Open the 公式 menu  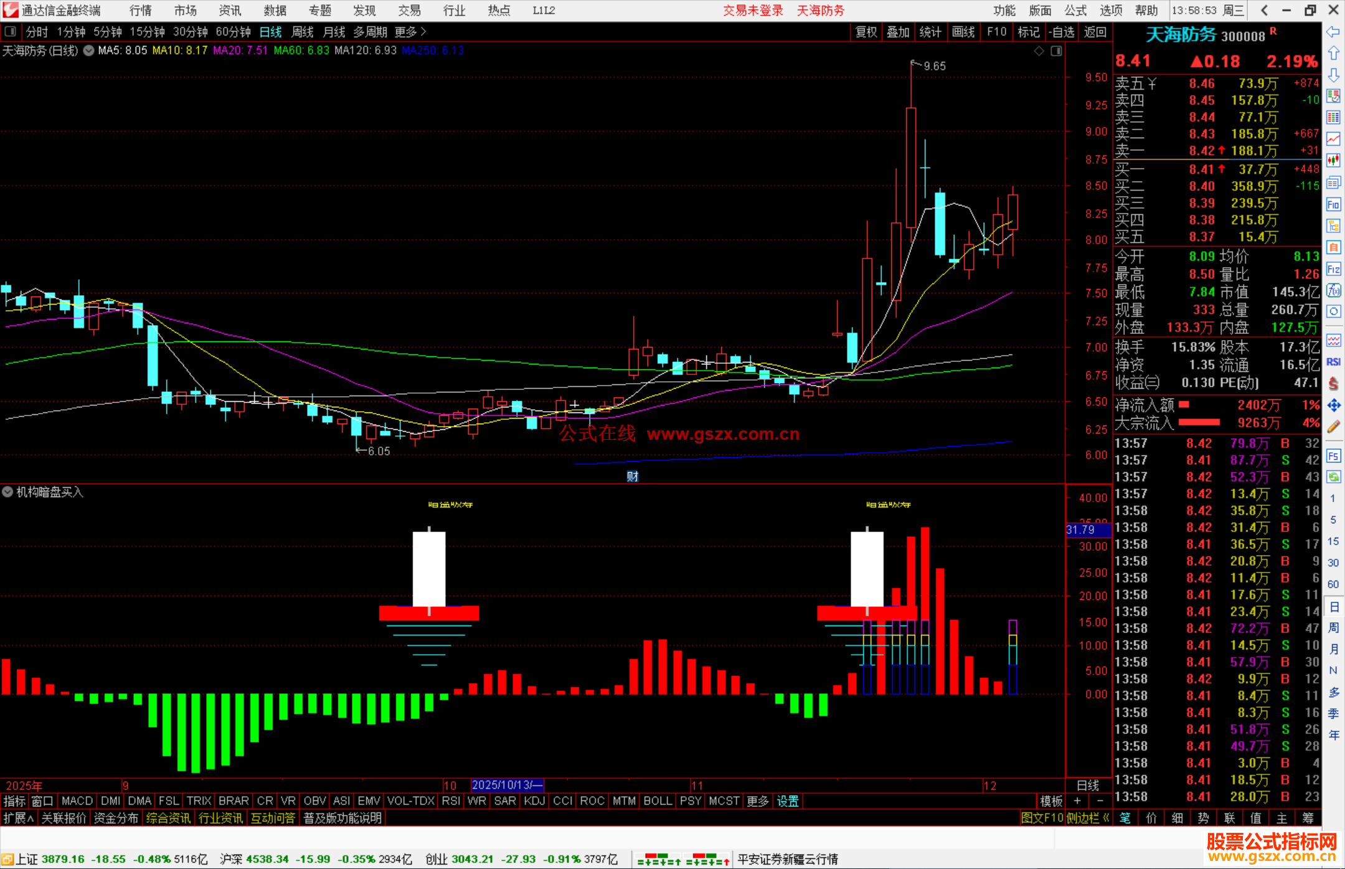coord(1075,10)
